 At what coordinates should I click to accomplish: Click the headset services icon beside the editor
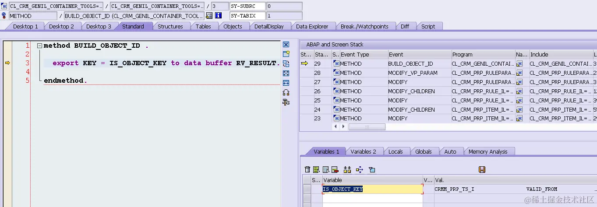coord(286,92)
